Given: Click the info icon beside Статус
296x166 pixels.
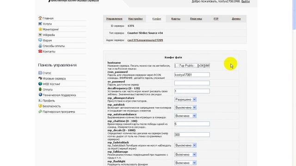Looking at the screenshot, I should [40, 73].
